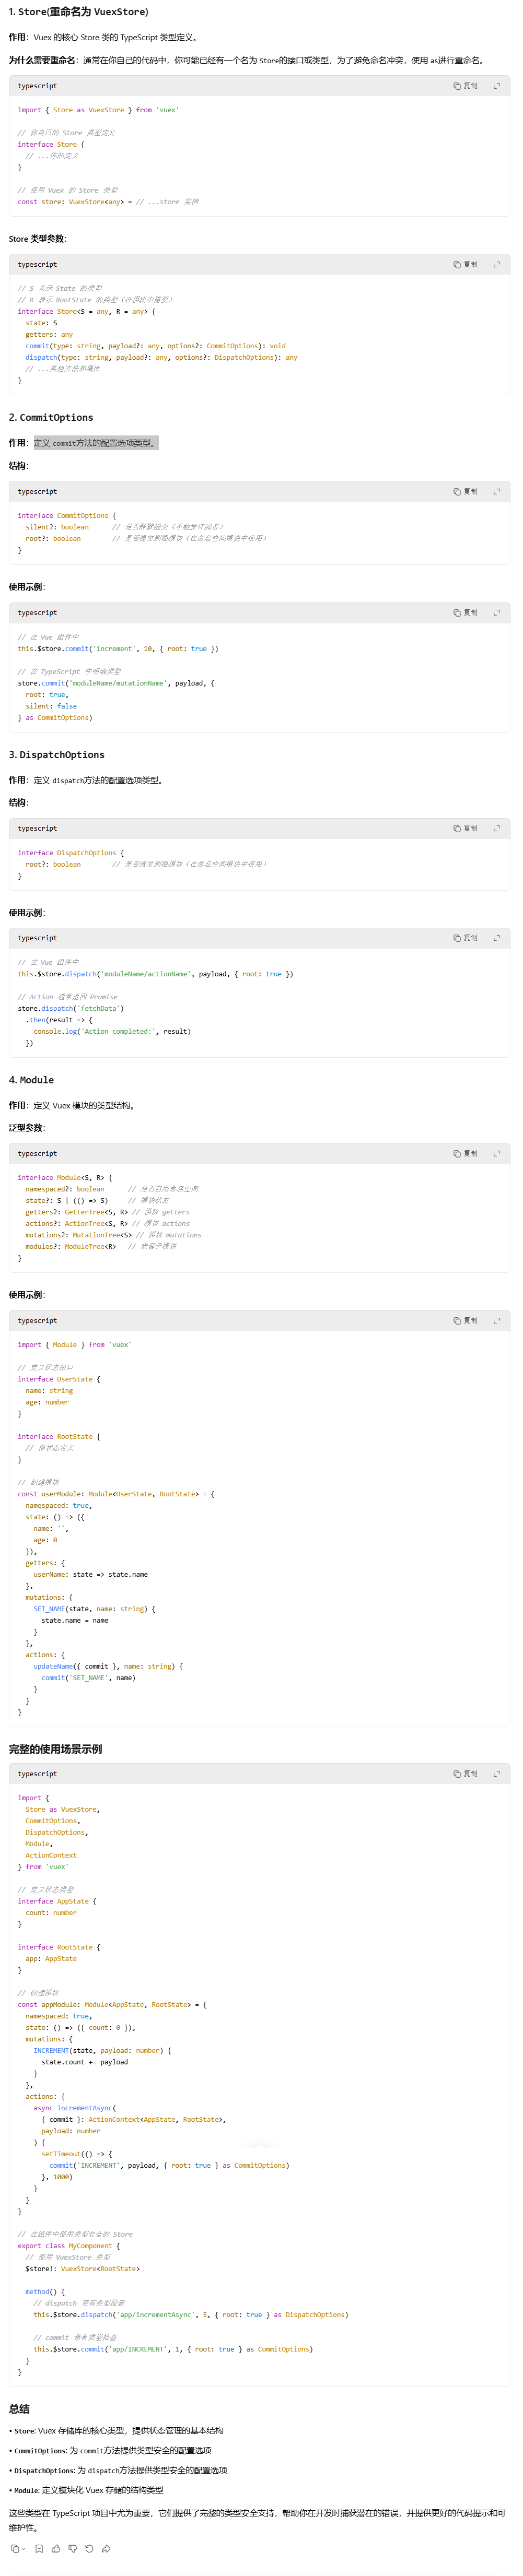Copy the complete appModule usage code block

(465, 1773)
